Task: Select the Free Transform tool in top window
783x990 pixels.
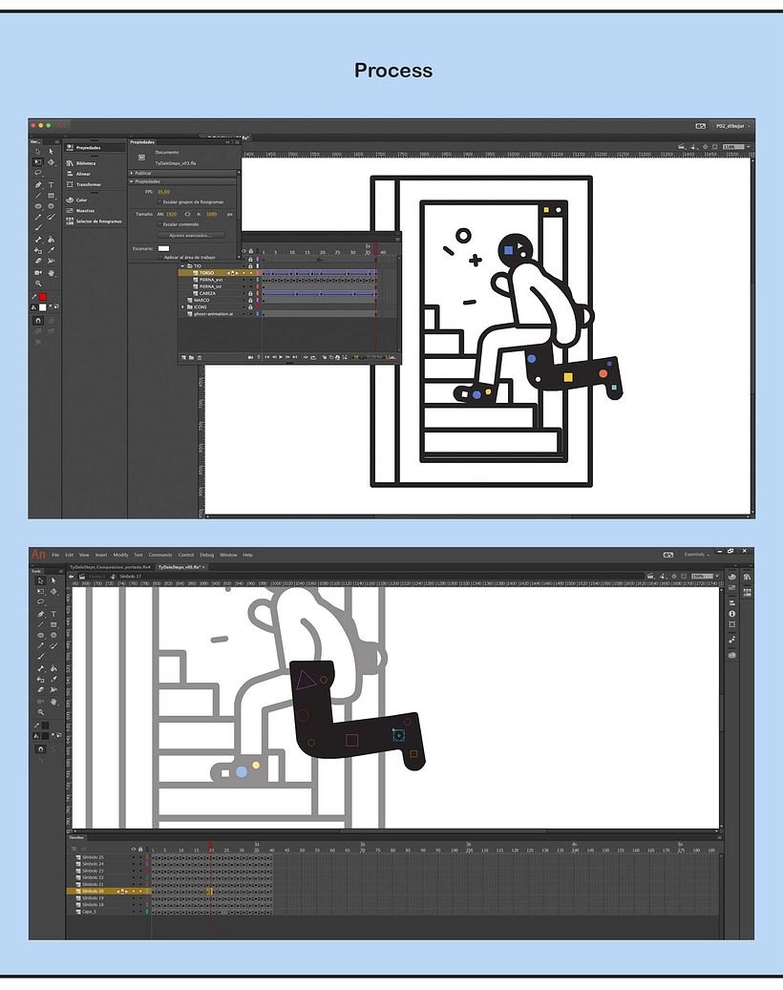Action: pos(38,161)
